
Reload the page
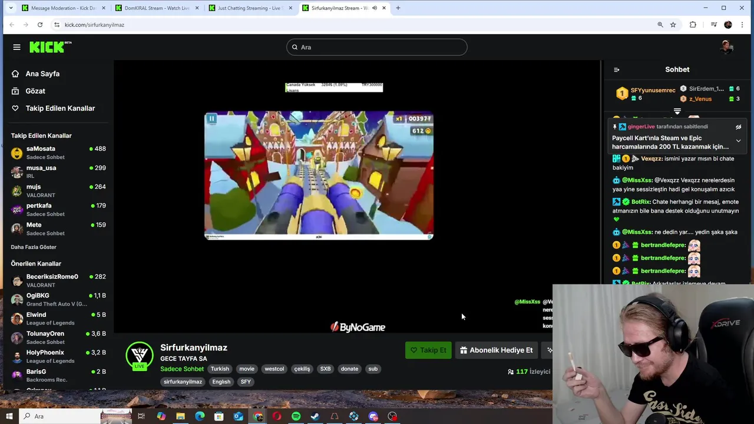pyautogui.click(x=40, y=25)
